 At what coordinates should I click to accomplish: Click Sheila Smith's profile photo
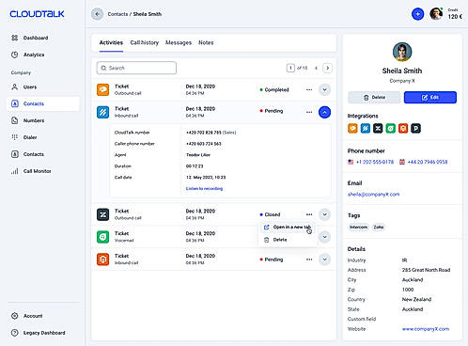[x=402, y=52]
